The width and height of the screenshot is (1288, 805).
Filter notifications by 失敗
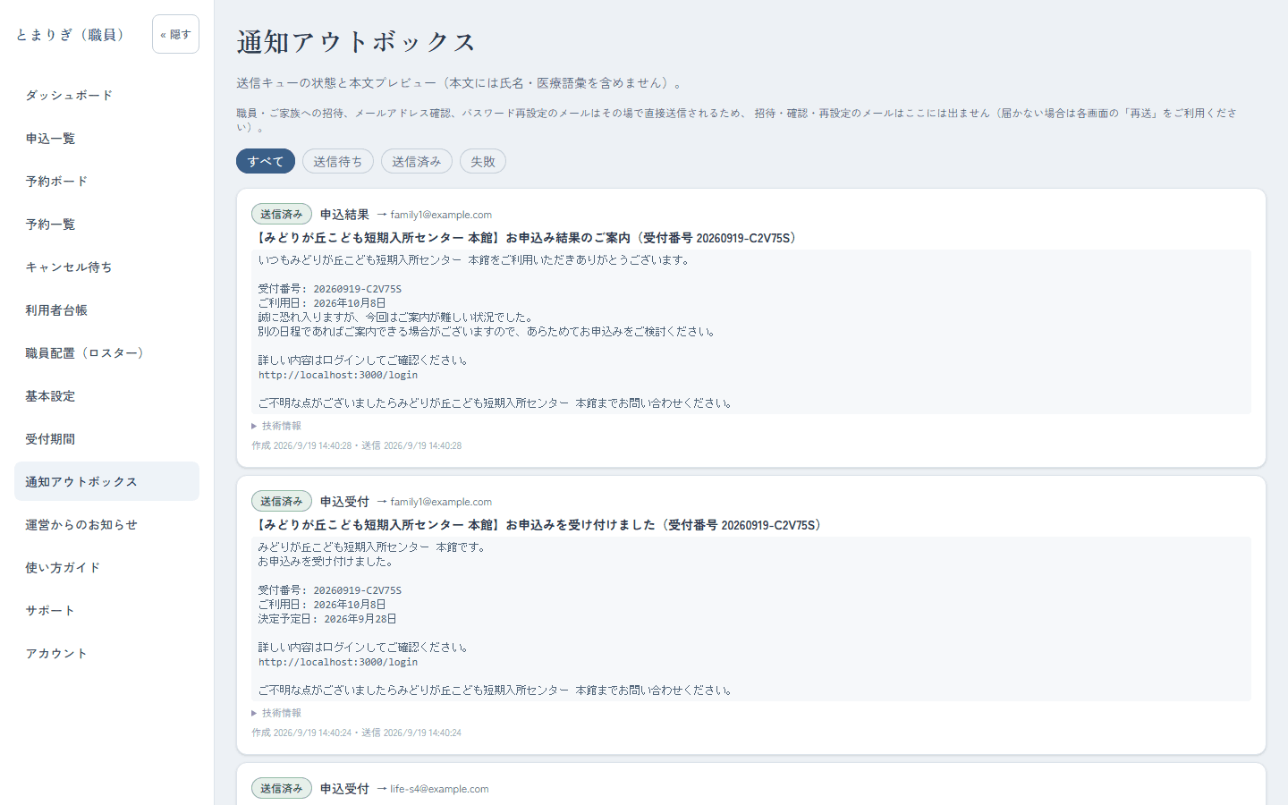pos(483,161)
